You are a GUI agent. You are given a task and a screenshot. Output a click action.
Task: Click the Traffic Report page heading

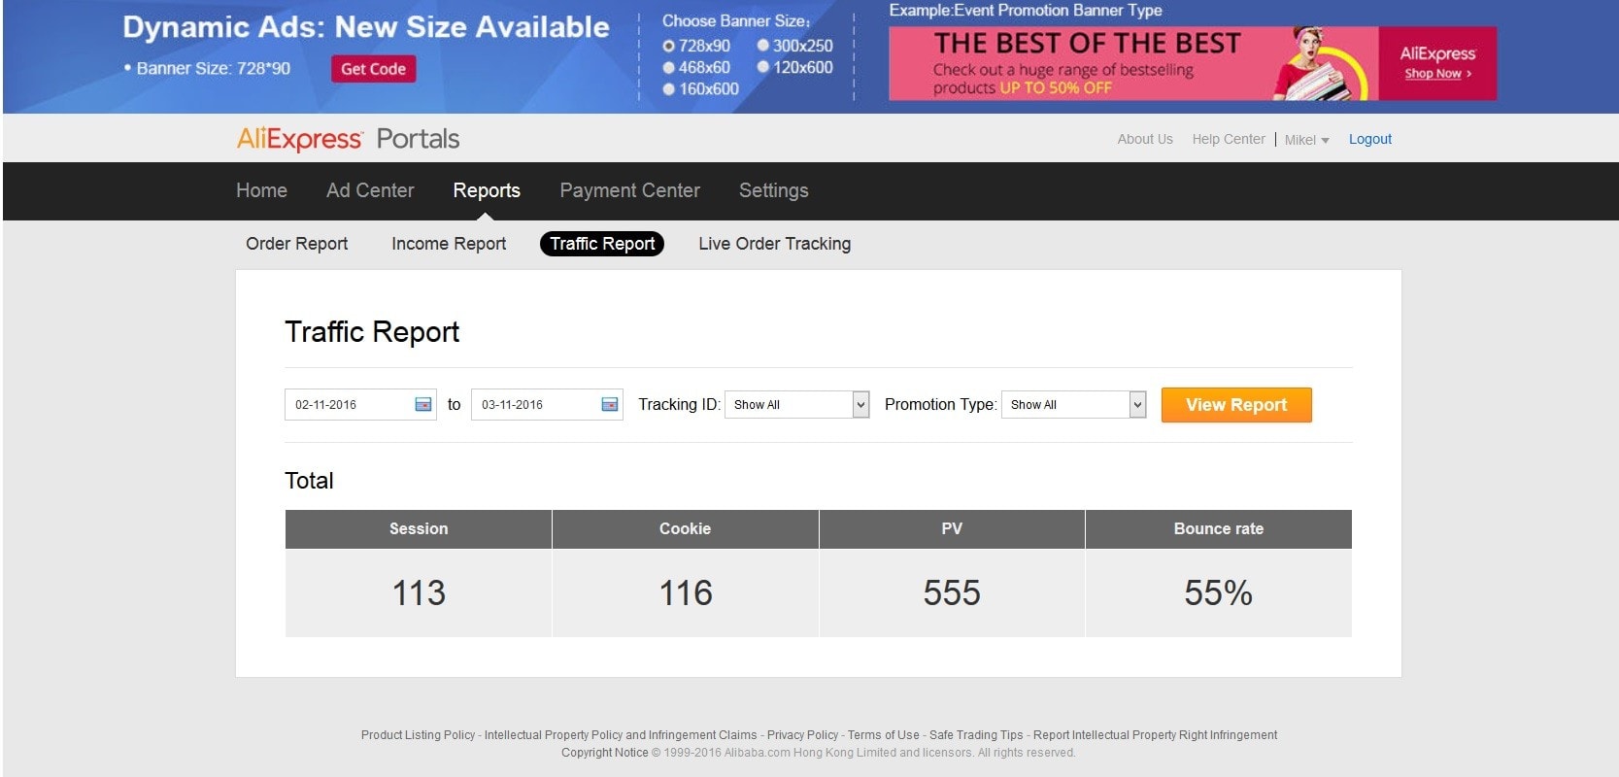tap(372, 332)
